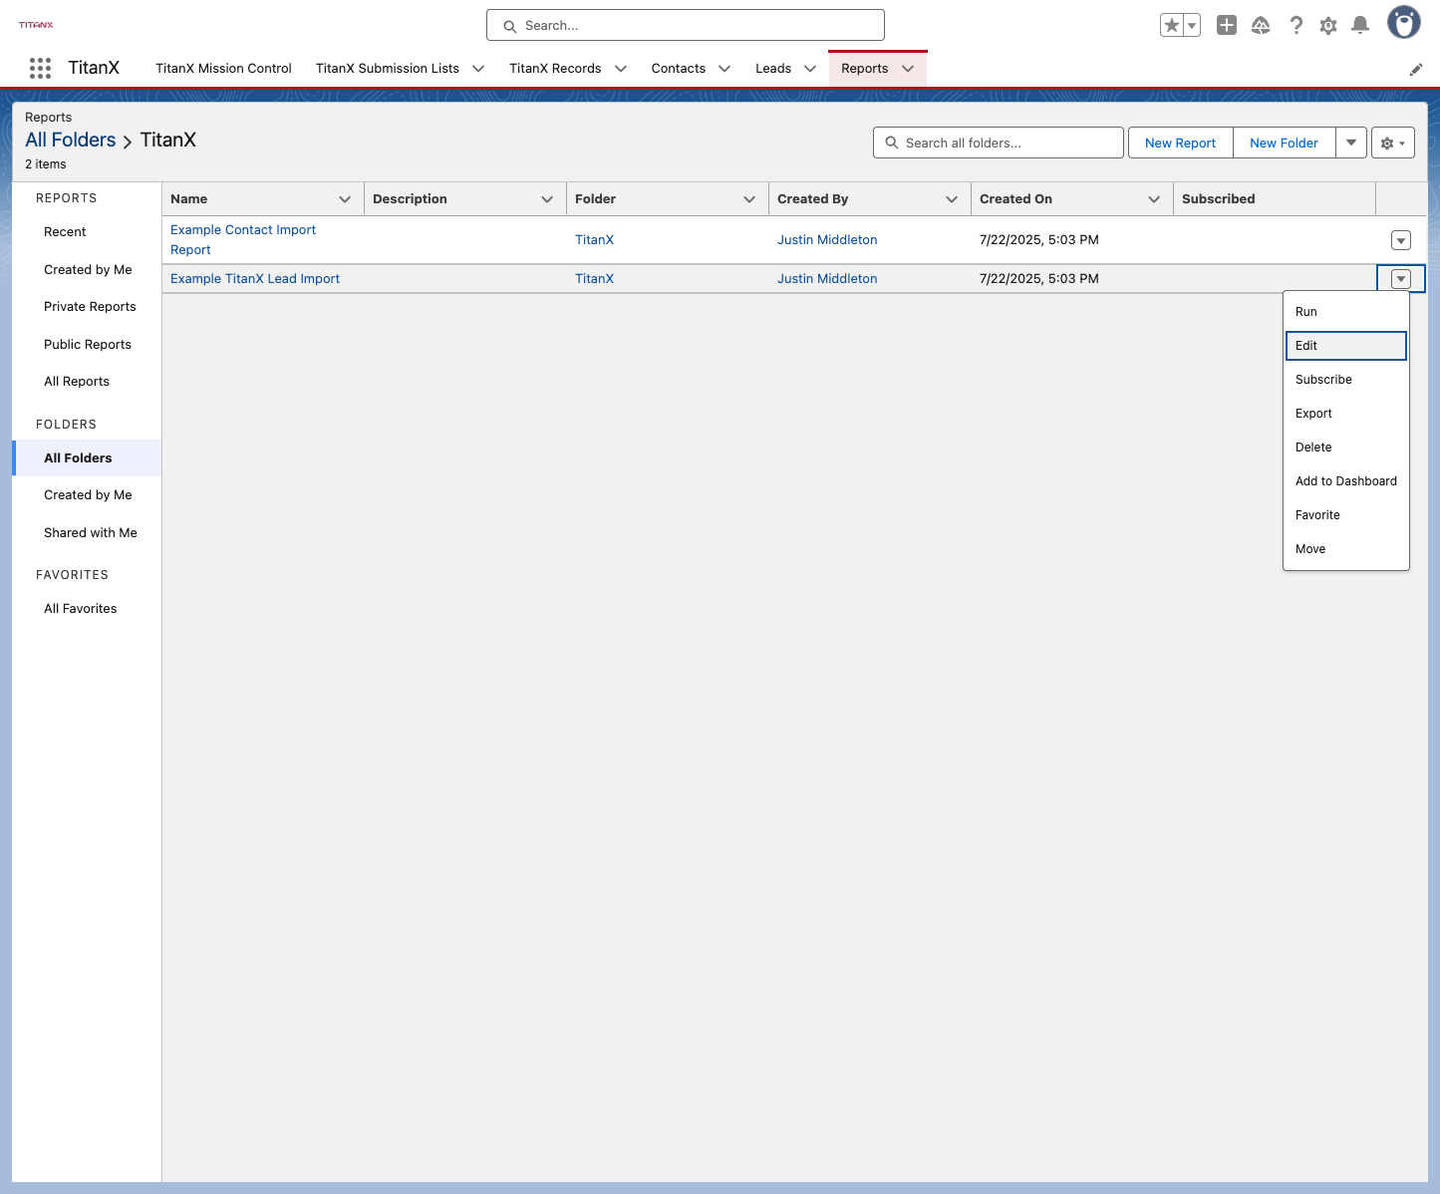
Task: Open the Trailhead guidance icon
Action: click(1261, 26)
